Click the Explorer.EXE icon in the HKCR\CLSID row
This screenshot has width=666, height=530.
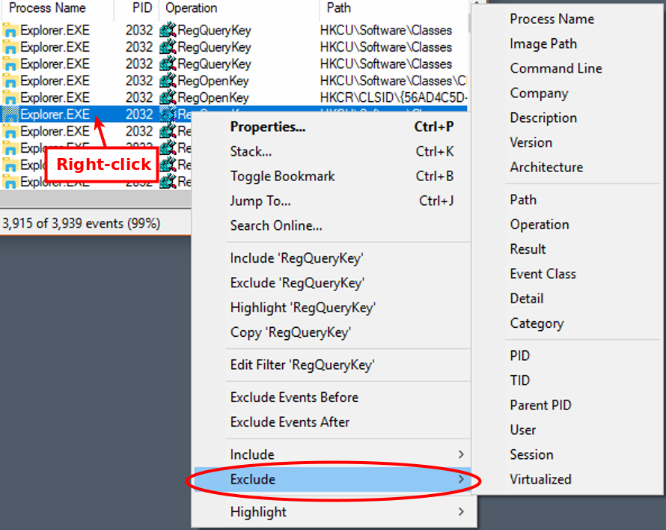10,98
